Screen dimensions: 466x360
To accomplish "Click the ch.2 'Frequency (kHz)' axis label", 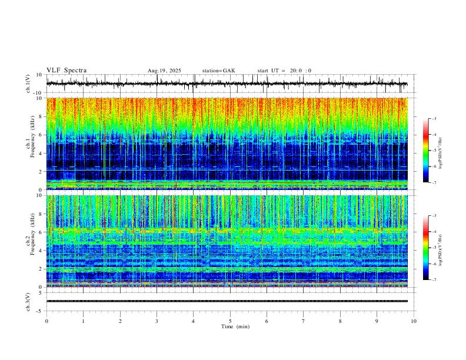I will tap(32, 234).
